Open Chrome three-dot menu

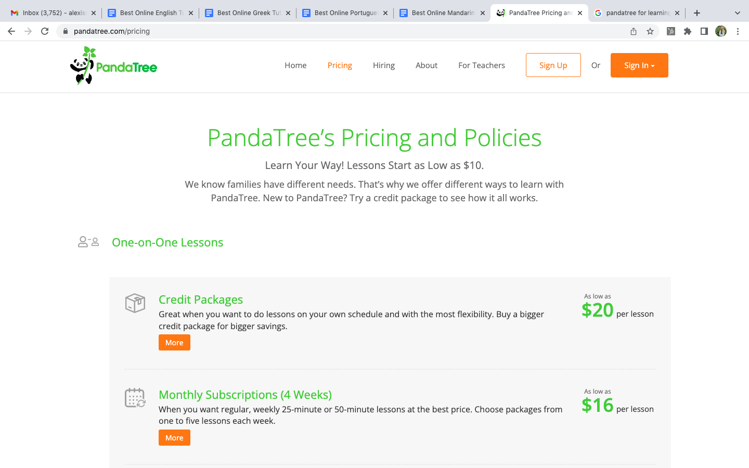[x=738, y=31]
